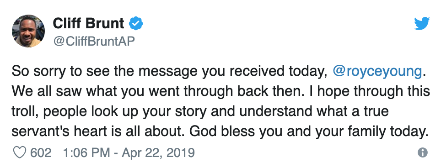Click the phrase "understand what a true"
441x168 pixels.
[x=314, y=111]
